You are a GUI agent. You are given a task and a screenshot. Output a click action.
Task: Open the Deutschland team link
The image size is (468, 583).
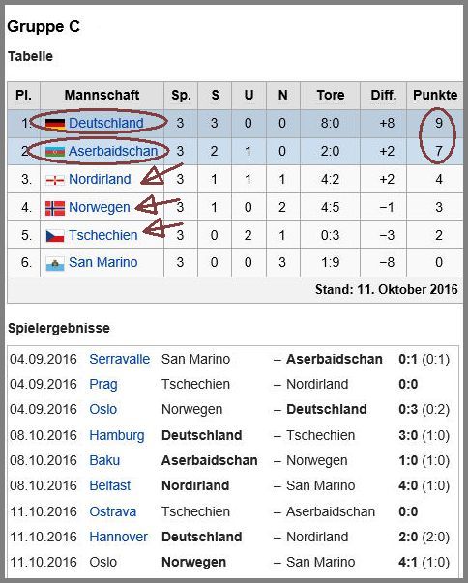pyautogui.click(x=106, y=123)
